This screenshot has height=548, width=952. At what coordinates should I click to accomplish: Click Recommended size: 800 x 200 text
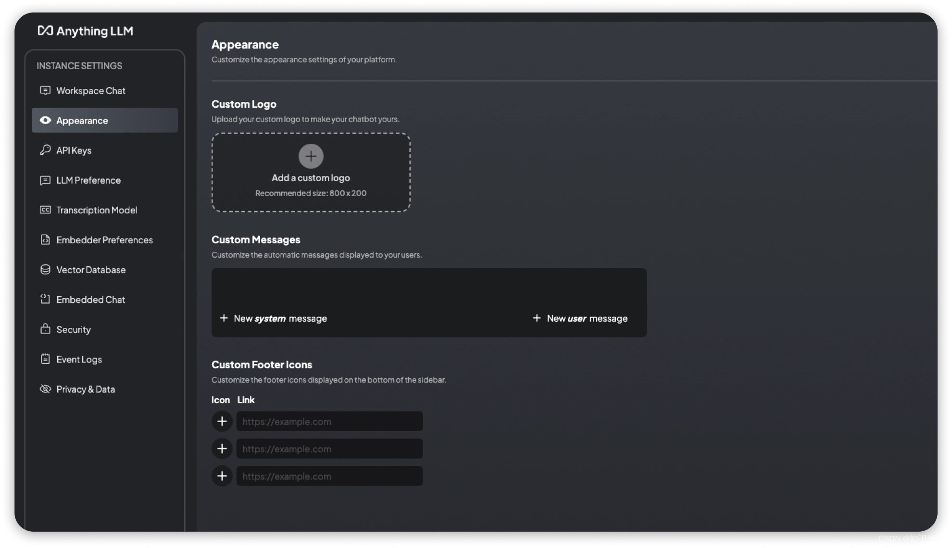click(311, 193)
